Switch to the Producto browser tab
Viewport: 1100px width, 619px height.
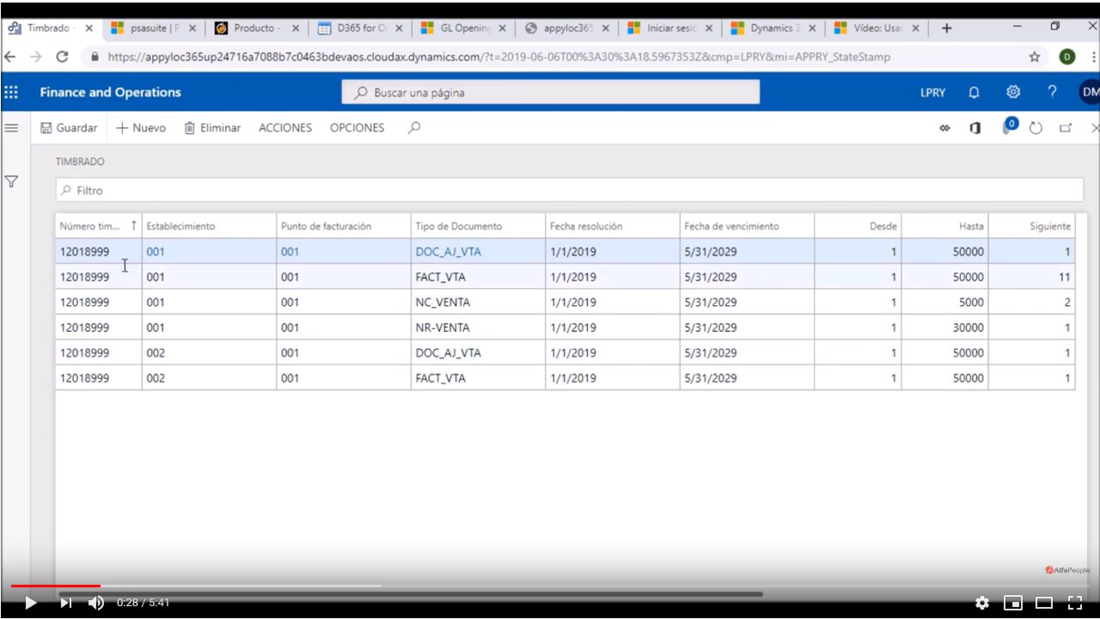(255, 28)
